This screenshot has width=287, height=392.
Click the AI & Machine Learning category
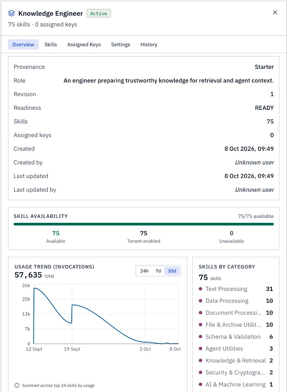236,384
